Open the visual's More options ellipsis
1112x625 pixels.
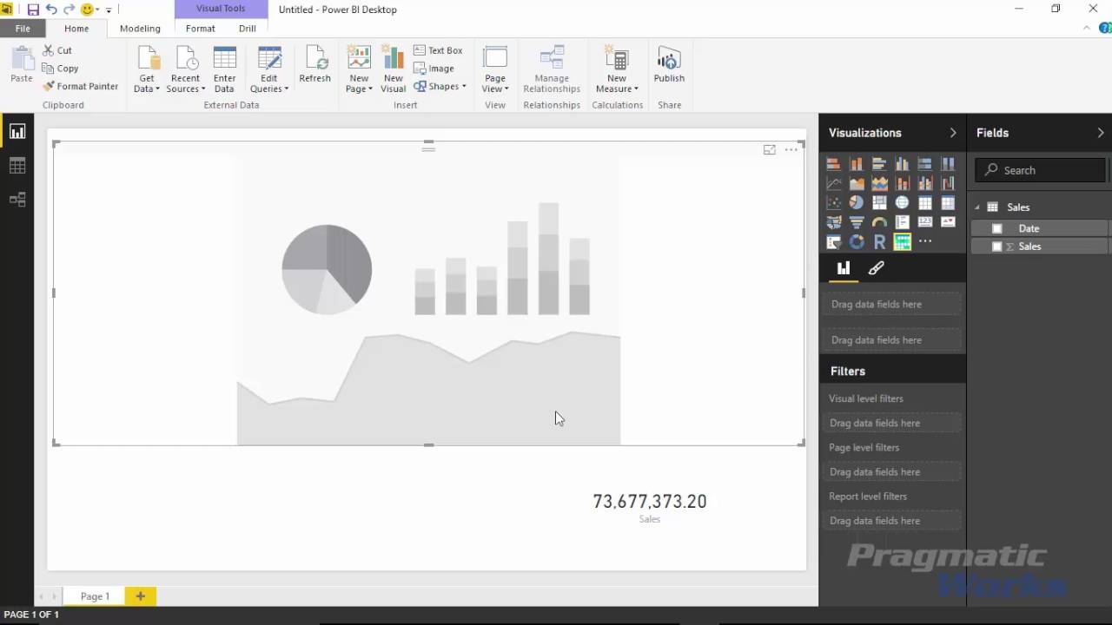pos(791,150)
